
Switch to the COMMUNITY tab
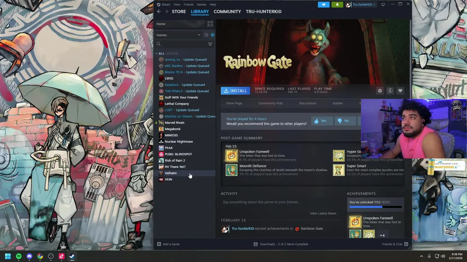227,12
